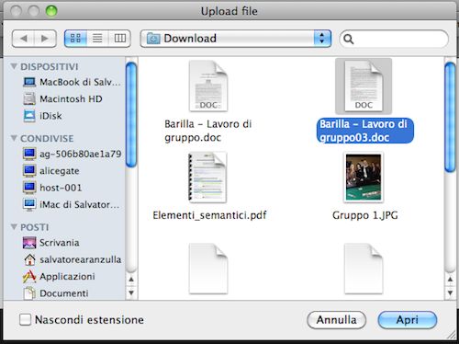Click 'alicegate' sidebar label

[x=60, y=171]
